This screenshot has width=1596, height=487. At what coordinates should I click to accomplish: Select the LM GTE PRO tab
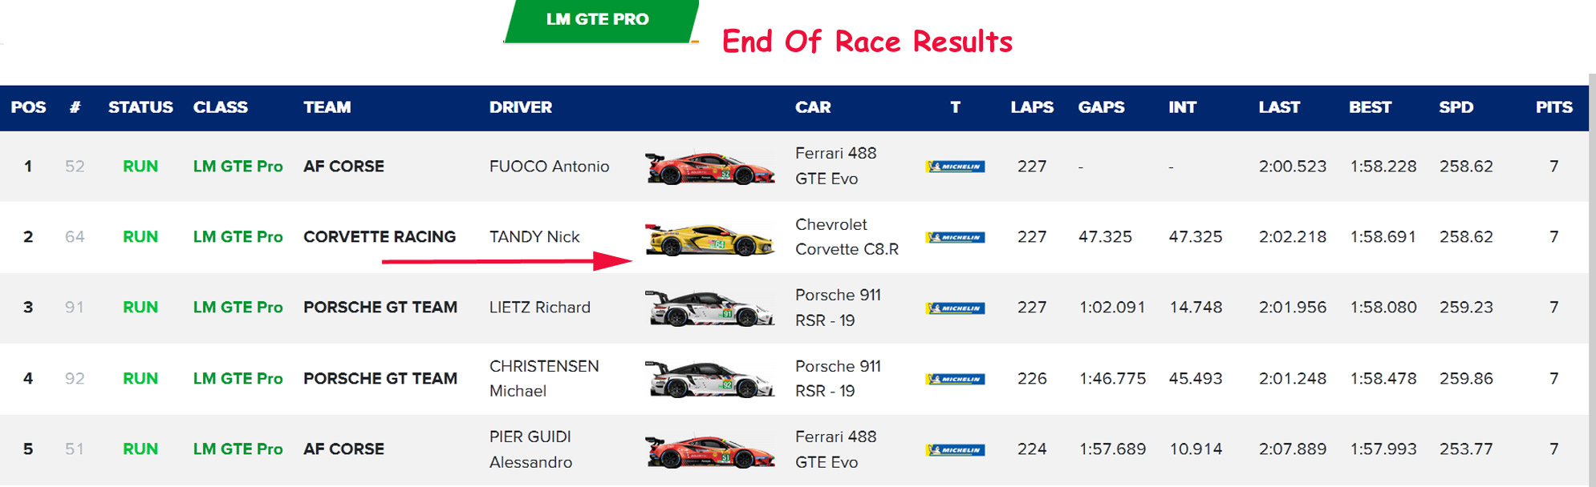tap(598, 20)
